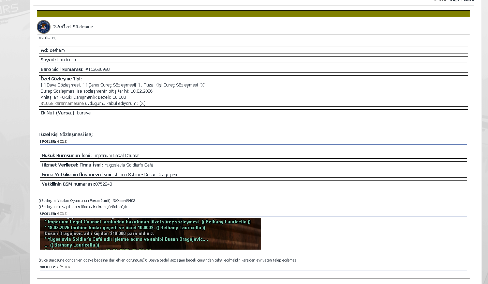Viewport: 488px width, 284px height.
Task: Click the round seal avatar beside the post title
Action: click(x=44, y=27)
